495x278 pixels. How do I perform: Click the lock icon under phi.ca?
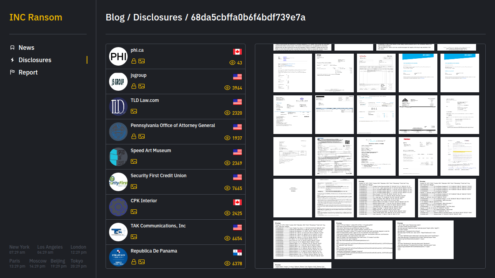pyautogui.click(x=134, y=61)
